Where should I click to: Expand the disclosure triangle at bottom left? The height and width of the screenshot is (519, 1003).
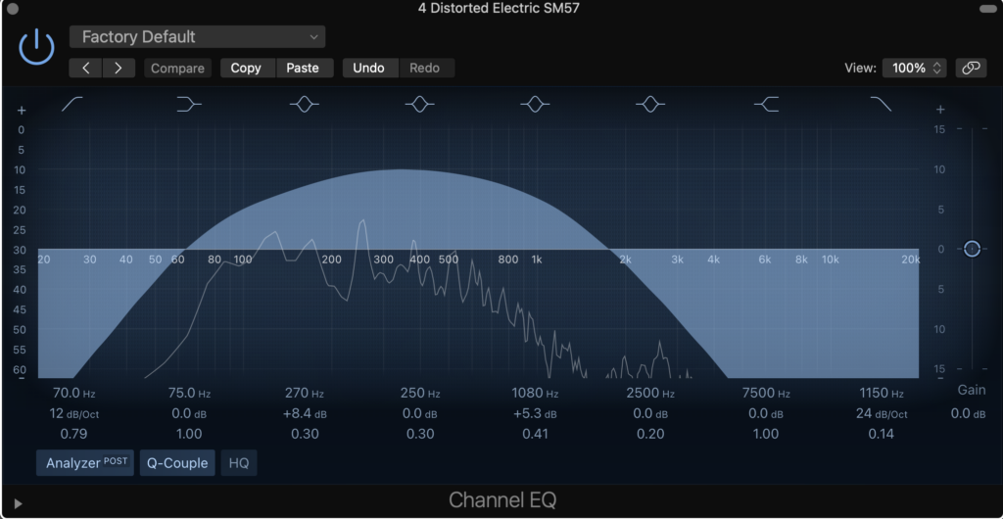point(18,503)
